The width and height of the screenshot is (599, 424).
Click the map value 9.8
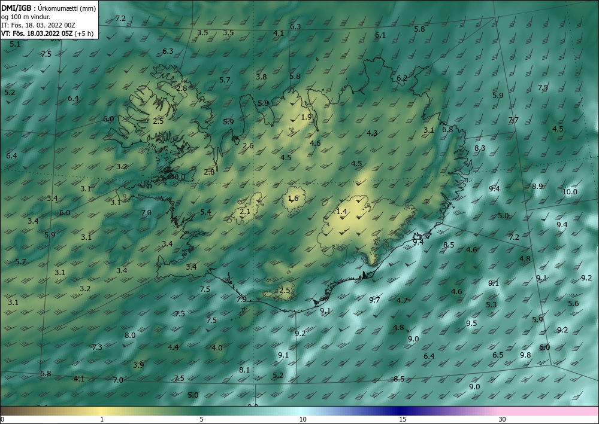525,355
